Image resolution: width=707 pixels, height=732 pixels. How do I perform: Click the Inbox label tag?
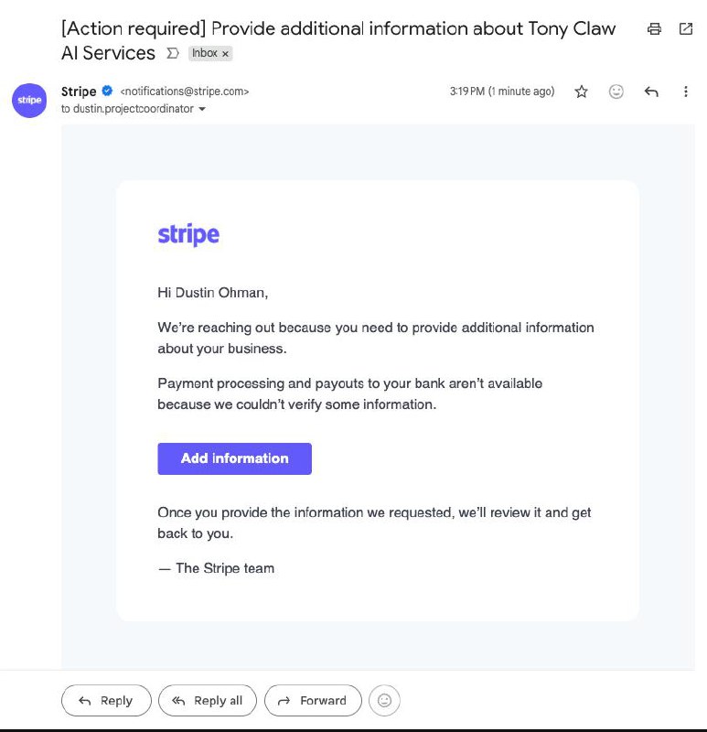(205, 53)
